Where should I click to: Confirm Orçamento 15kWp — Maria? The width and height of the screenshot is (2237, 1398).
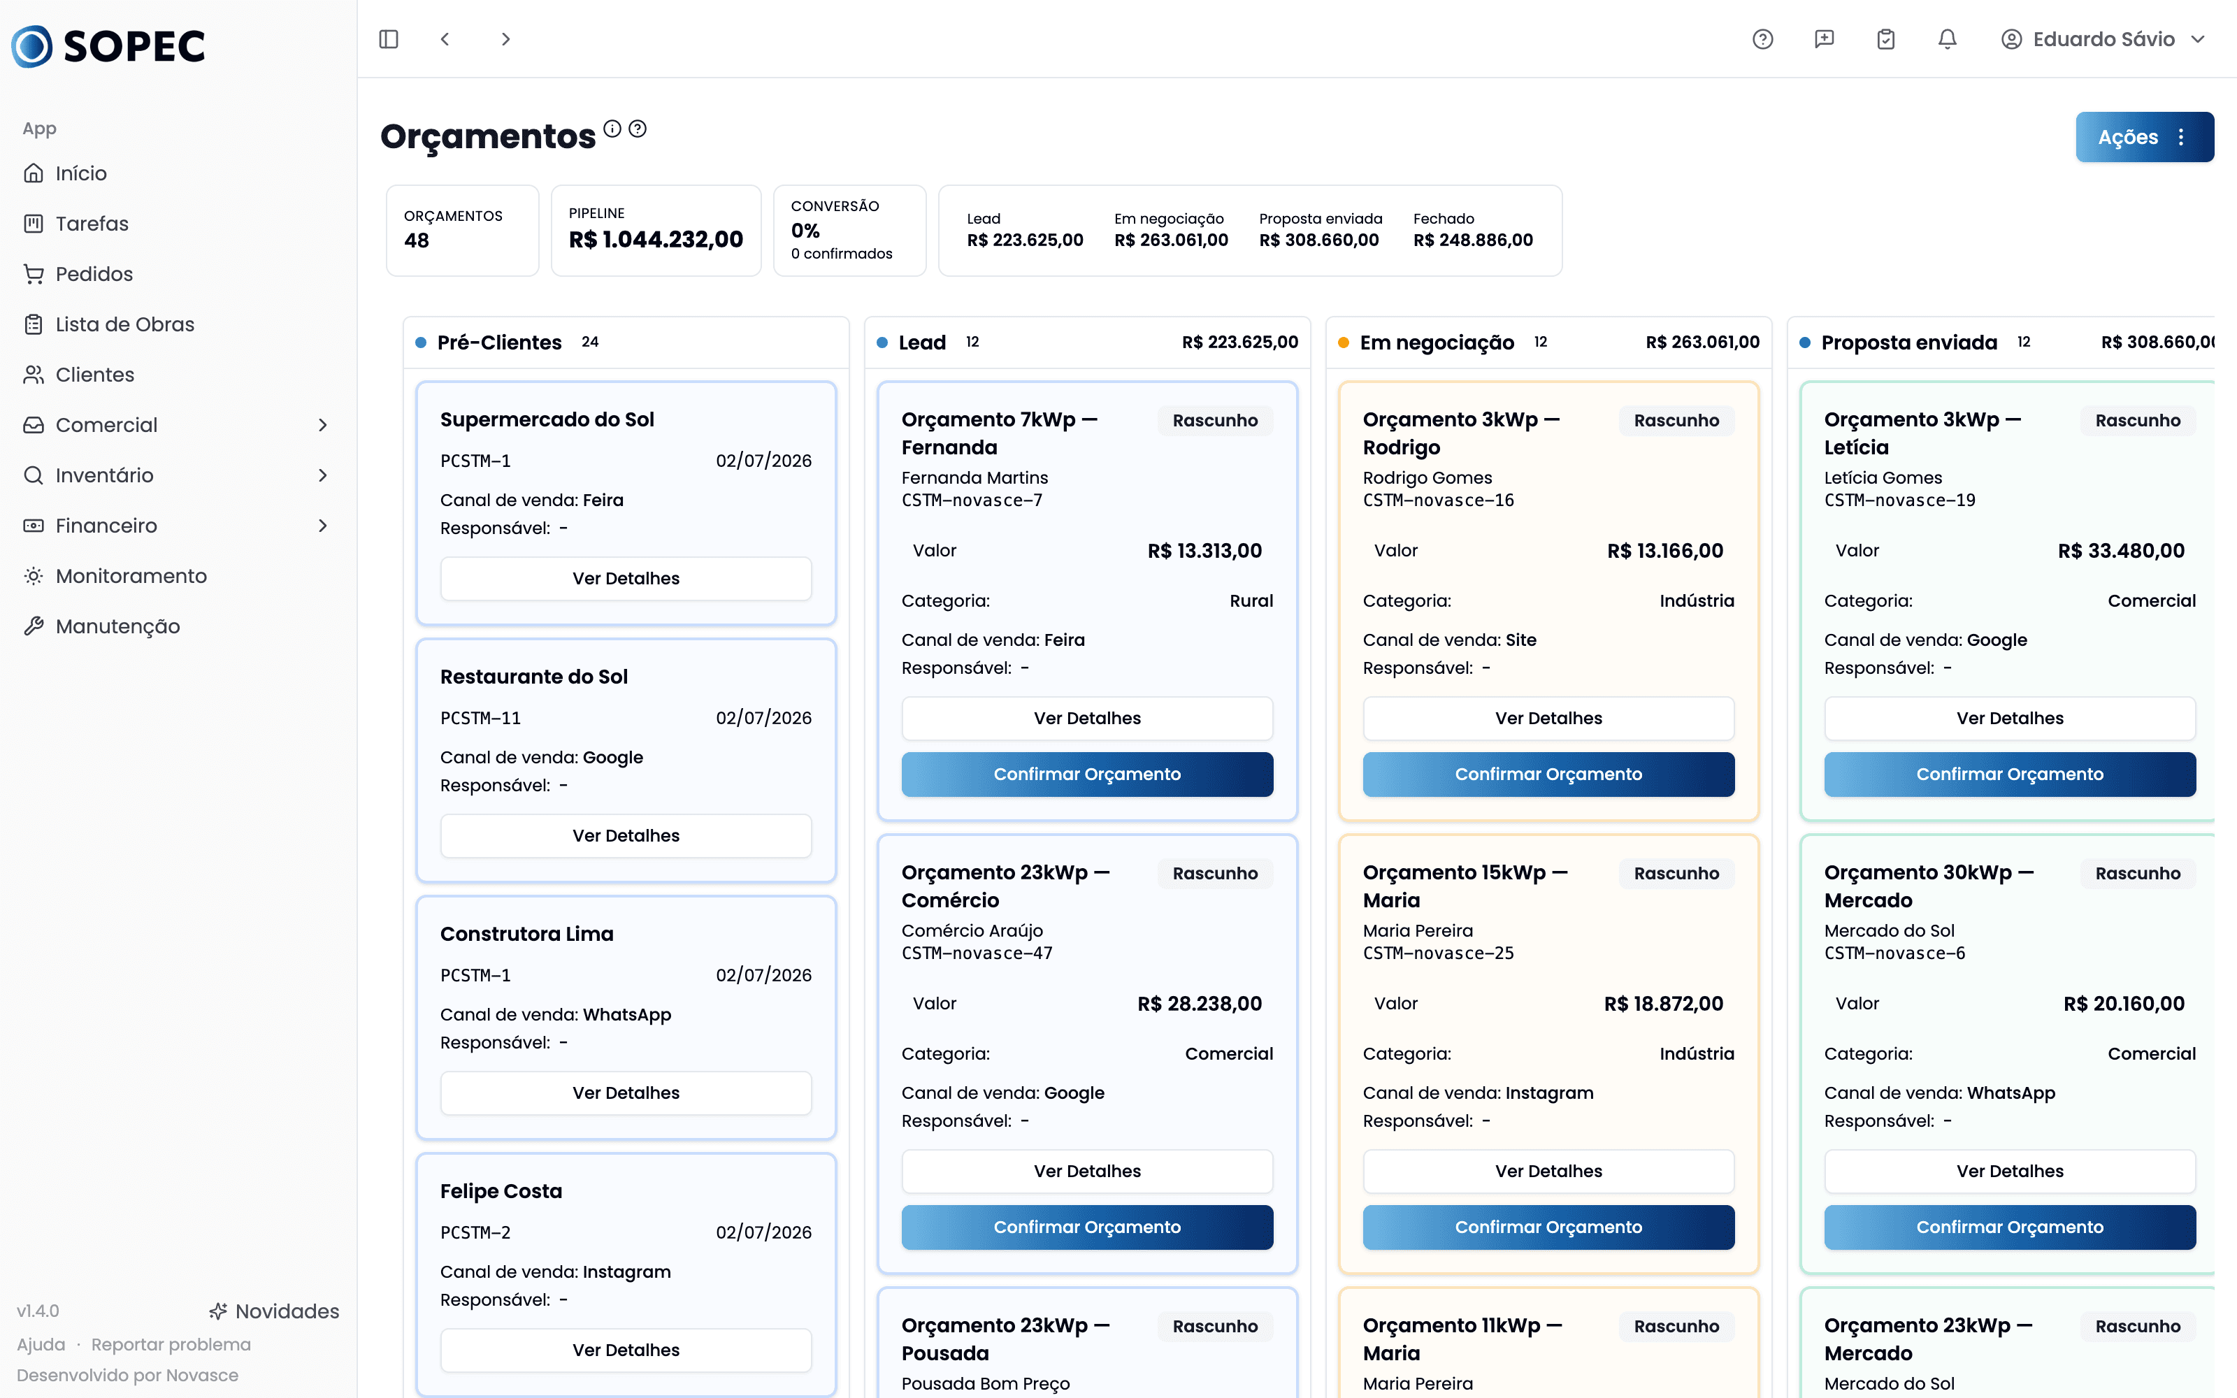(x=1548, y=1228)
